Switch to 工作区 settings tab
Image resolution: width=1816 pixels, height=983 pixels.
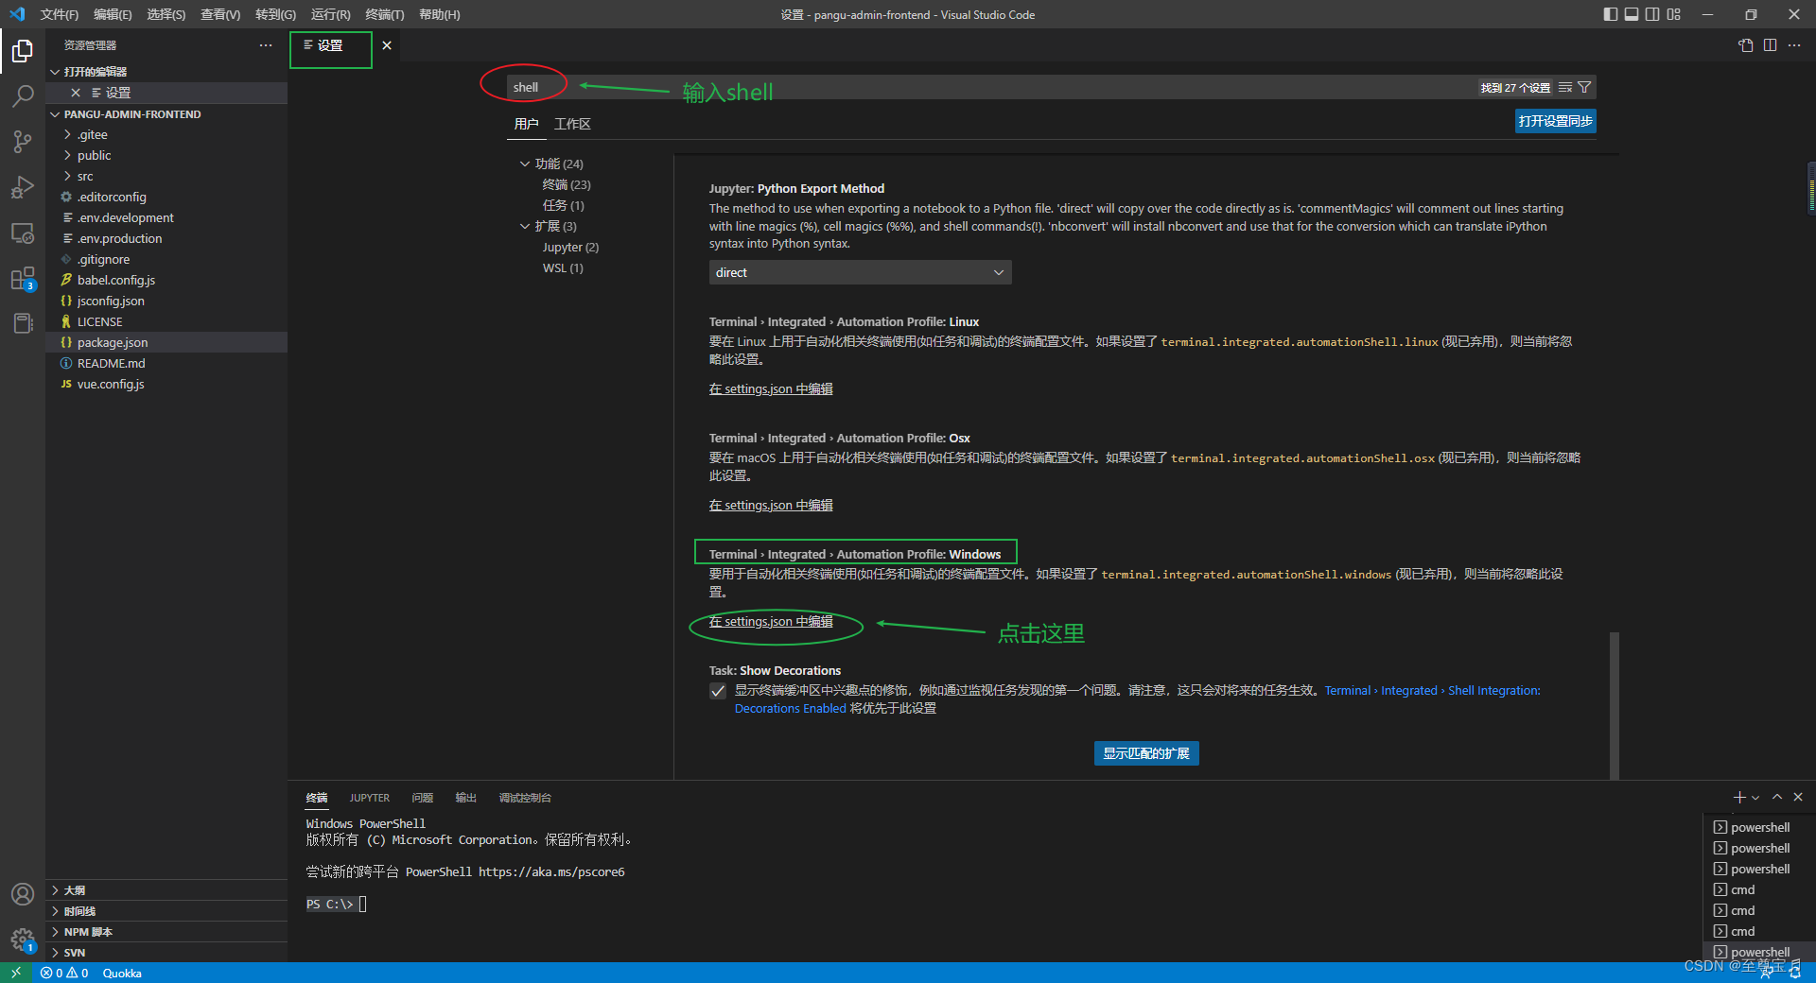572,124
